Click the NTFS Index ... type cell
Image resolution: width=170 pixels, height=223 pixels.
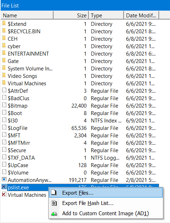pos(106,121)
